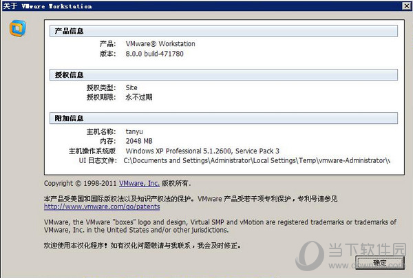The width and height of the screenshot is (413, 278).
Task: Click the UI log file path
Action: [257, 160]
